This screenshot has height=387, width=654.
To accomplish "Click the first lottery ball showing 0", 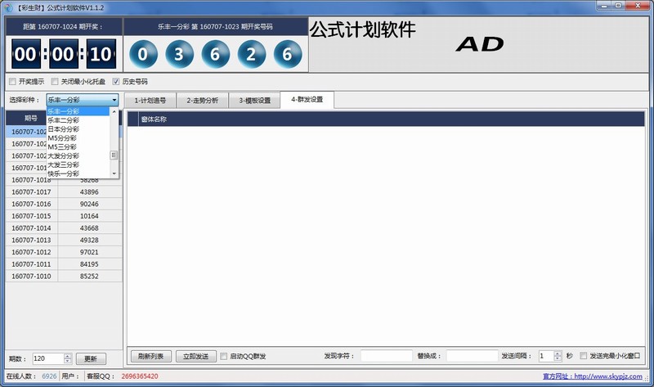I will coord(143,55).
